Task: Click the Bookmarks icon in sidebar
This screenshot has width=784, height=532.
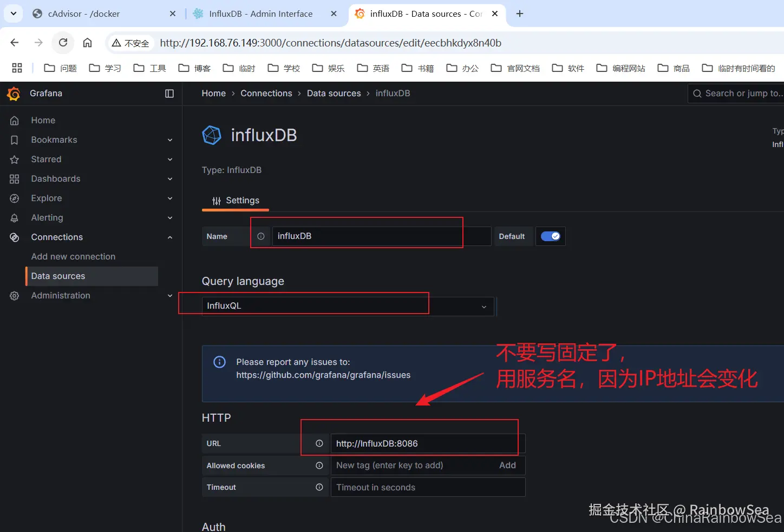Action: pos(15,140)
